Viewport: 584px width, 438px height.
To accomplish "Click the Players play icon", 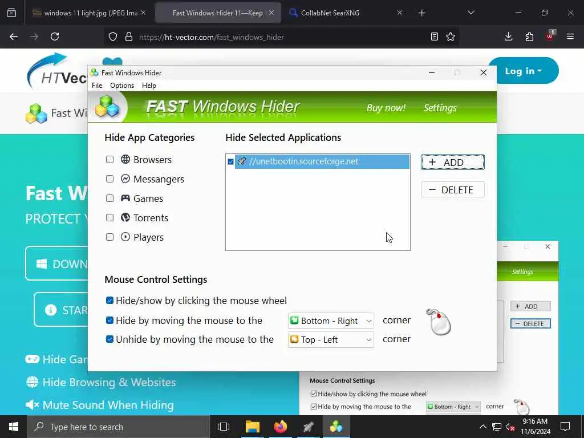I will click(125, 237).
